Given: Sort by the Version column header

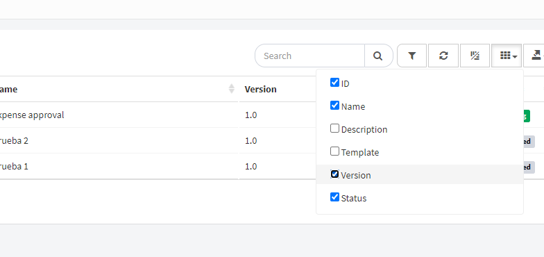Looking at the screenshot, I should [x=261, y=89].
